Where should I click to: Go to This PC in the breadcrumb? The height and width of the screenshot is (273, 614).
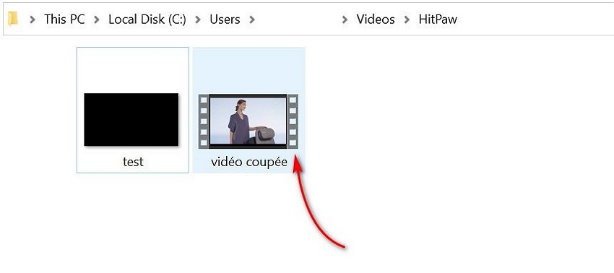pyautogui.click(x=64, y=19)
